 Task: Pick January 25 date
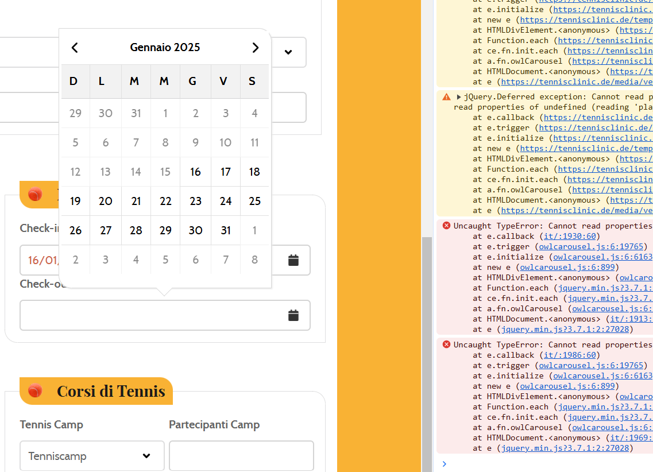pos(254,201)
